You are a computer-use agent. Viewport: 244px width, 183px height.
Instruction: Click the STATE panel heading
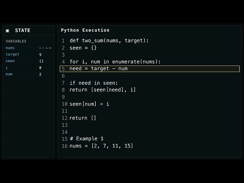click(x=22, y=30)
